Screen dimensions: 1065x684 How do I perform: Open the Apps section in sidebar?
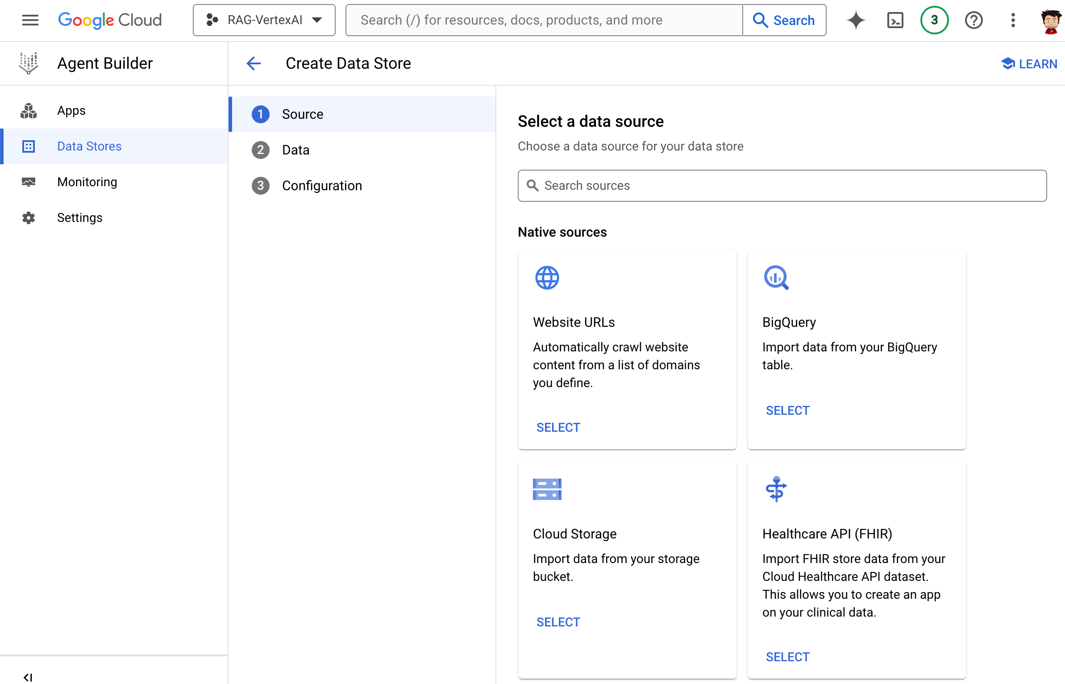71,111
